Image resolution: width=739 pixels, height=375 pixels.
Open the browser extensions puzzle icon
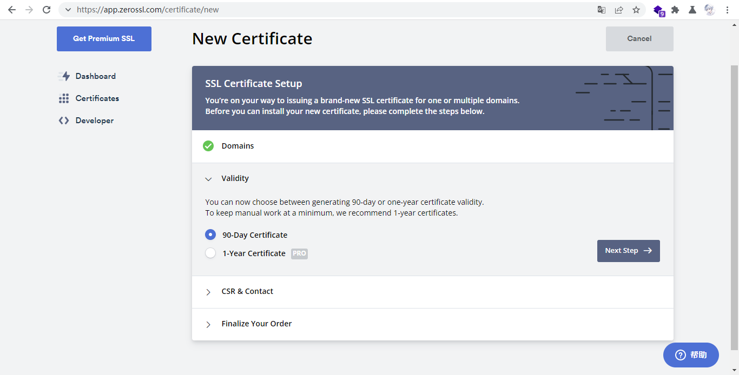click(x=675, y=10)
